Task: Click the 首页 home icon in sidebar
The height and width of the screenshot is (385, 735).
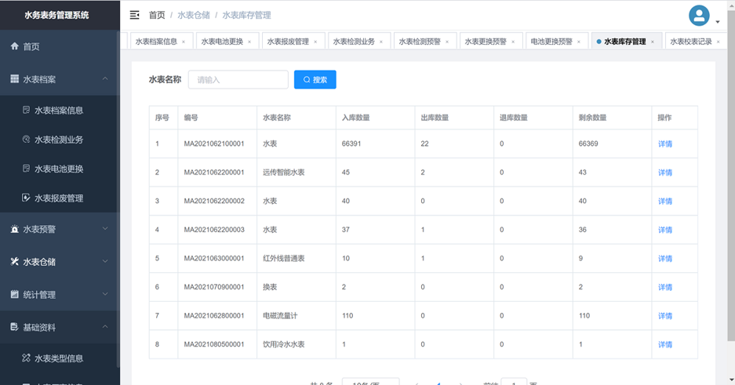Action: click(15, 47)
